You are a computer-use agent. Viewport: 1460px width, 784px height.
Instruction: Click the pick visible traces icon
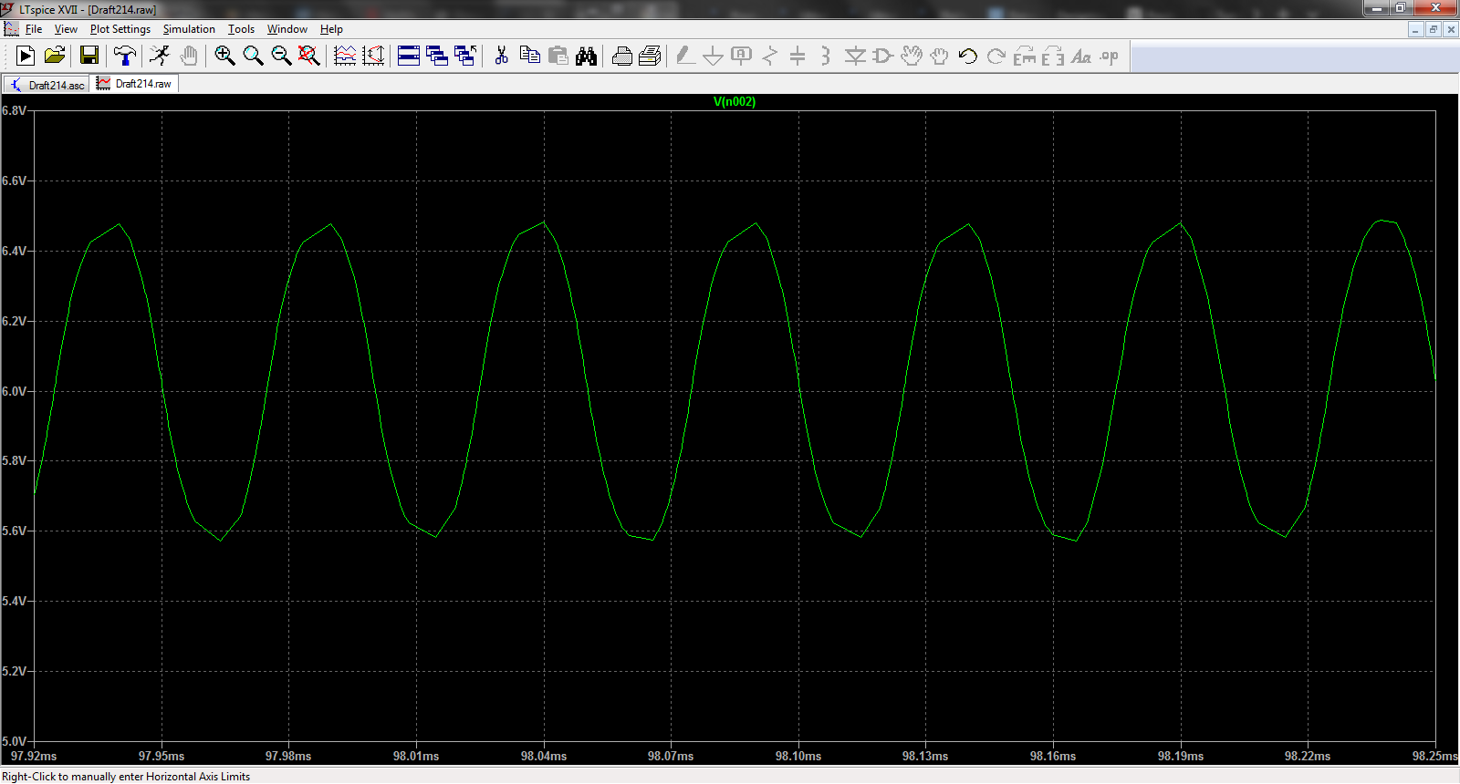[373, 57]
